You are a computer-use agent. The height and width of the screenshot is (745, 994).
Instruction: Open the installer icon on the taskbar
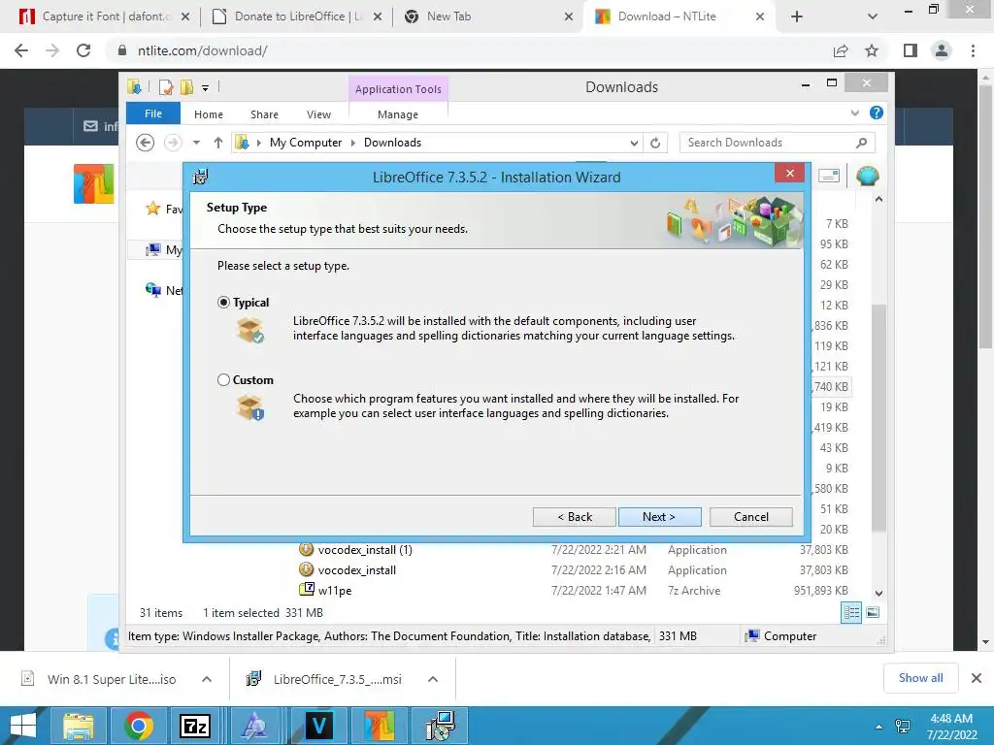click(x=440, y=726)
